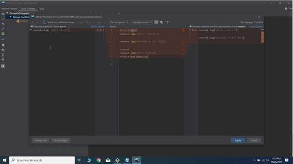Click the Cancel button in merge dialog
This screenshot has height=164, width=293.
click(254, 140)
